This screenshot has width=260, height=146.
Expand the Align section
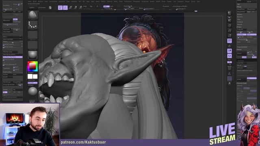point(239,19)
